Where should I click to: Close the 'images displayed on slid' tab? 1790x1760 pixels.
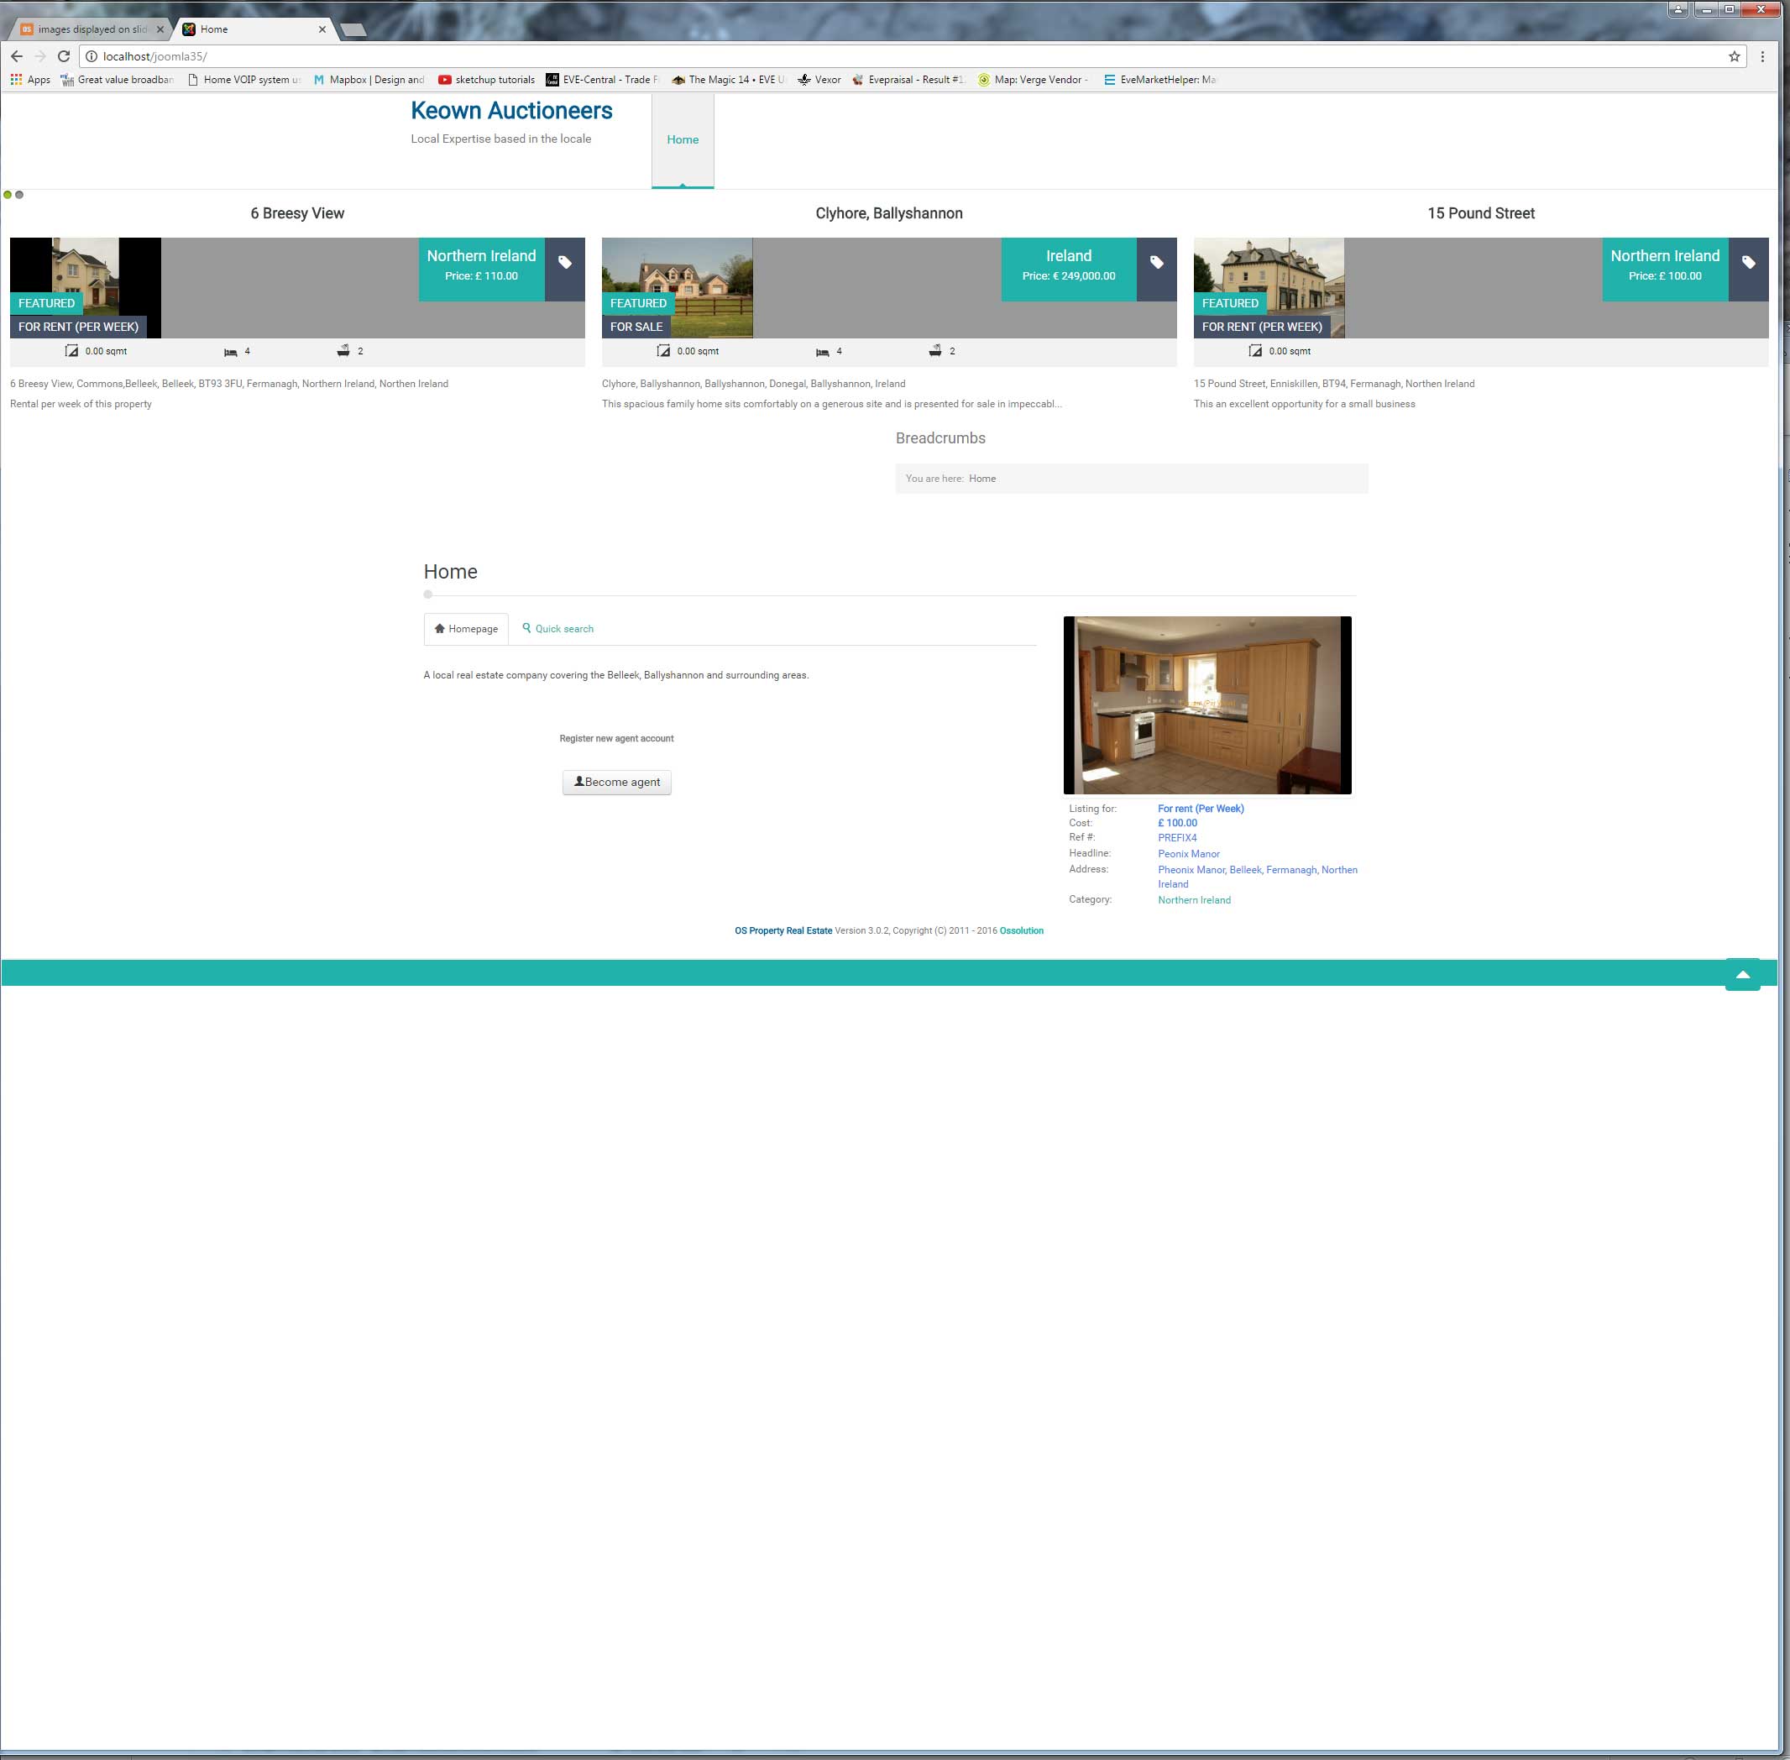click(x=160, y=29)
